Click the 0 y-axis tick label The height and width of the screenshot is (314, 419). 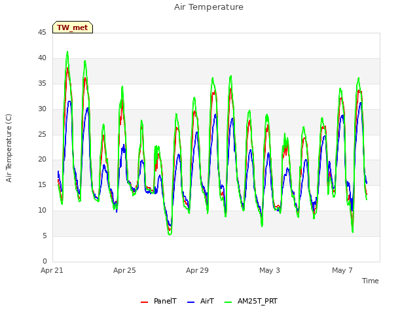pyautogui.click(x=45, y=261)
